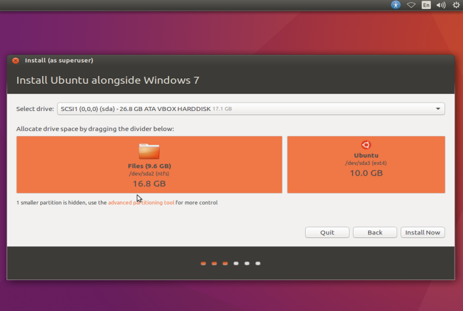Click the Back button
This screenshot has height=311, width=463.
click(375, 233)
